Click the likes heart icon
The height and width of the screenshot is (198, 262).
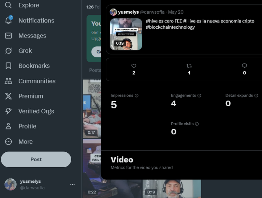pos(134,66)
